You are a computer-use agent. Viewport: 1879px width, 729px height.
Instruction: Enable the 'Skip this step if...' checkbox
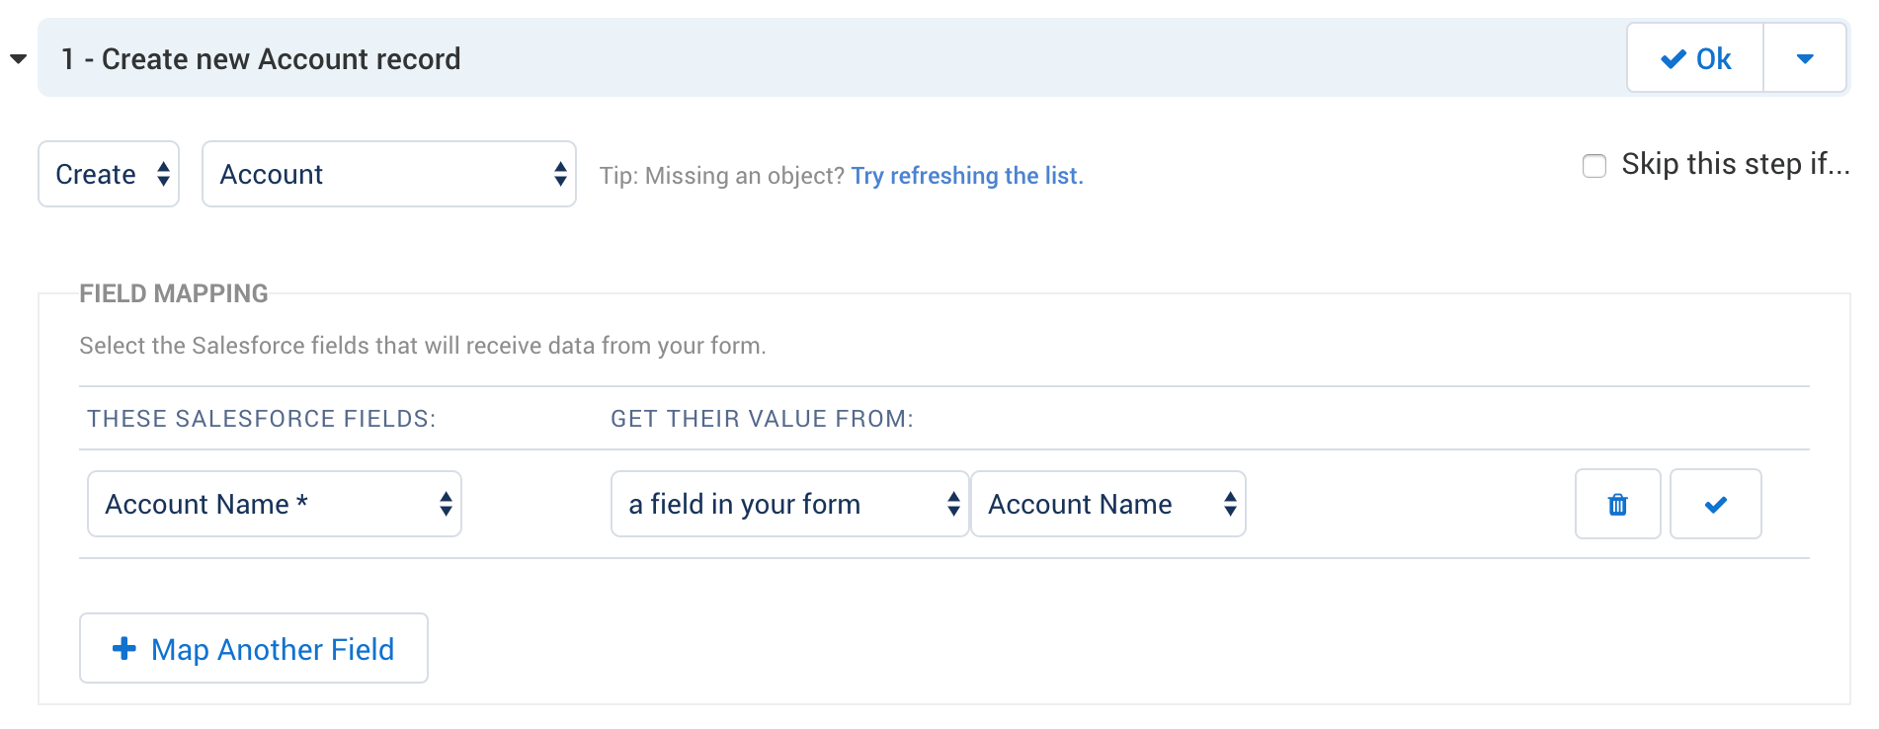tap(1594, 165)
